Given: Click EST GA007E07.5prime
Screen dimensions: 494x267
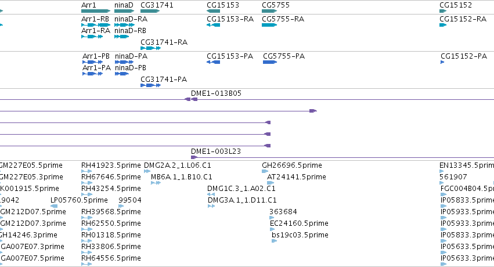Looking at the screenshot, I should tap(33, 258).
